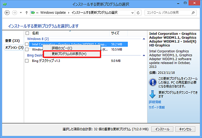Check the Intel Corporation Graphics Adapter update

[27, 44]
